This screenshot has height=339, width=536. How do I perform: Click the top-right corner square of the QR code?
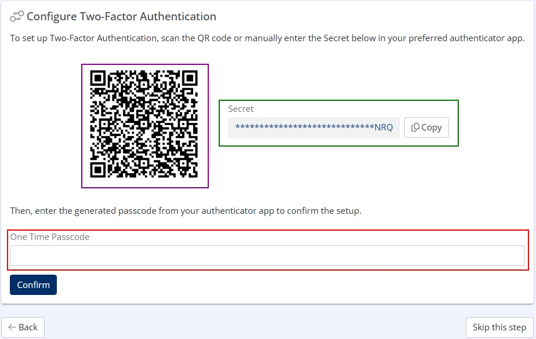tap(190, 78)
